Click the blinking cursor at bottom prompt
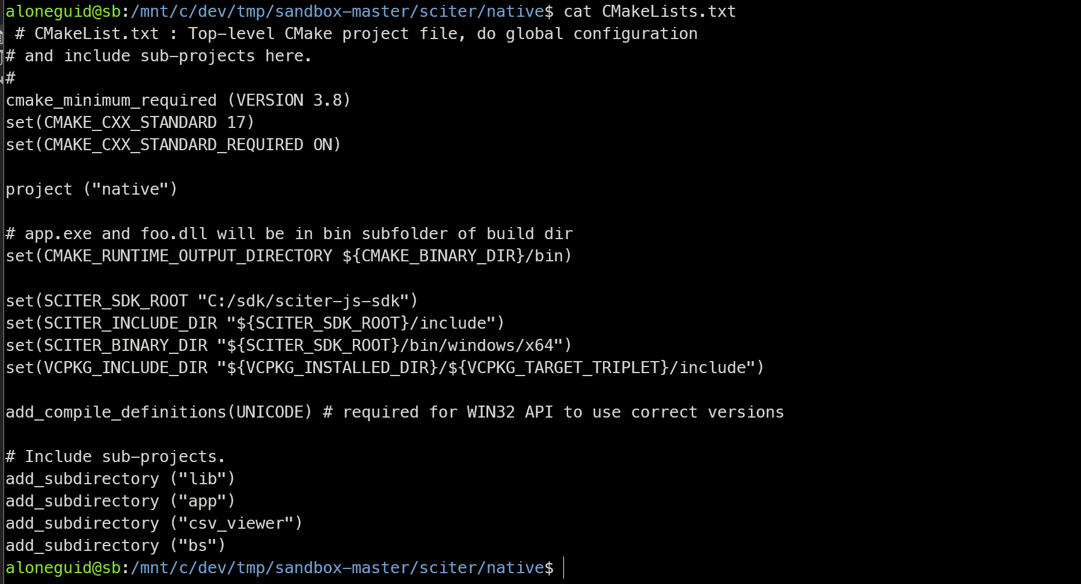This screenshot has height=584, width=1081. pyautogui.click(x=563, y=568)
